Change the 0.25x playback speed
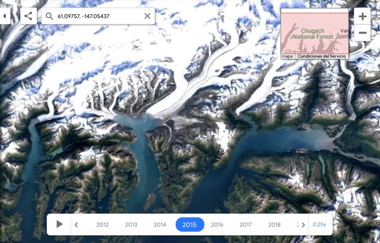Screen dimensions: 380x243 (319, 225)
